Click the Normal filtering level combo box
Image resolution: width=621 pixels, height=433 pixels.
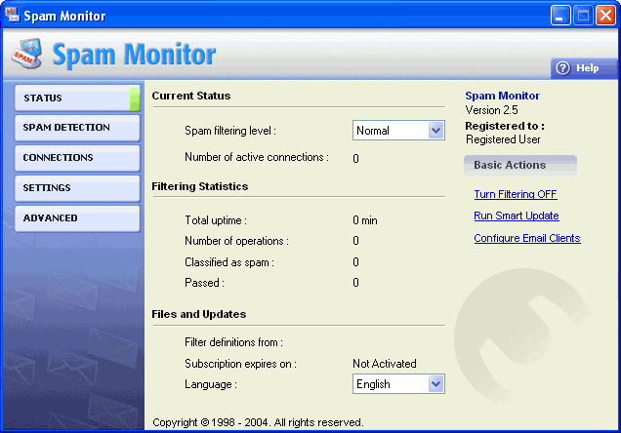pyautogui.click(x=398, y=131)
